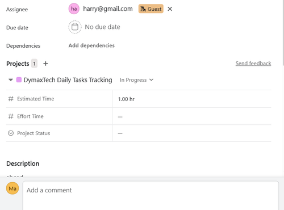Open the In Progress section dropdown
284x210 pixels.
pyautogui.click(x=136, y=80)
